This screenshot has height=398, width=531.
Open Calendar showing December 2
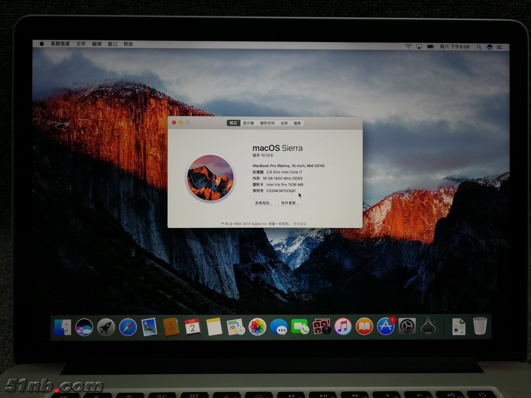click(192, 327)
